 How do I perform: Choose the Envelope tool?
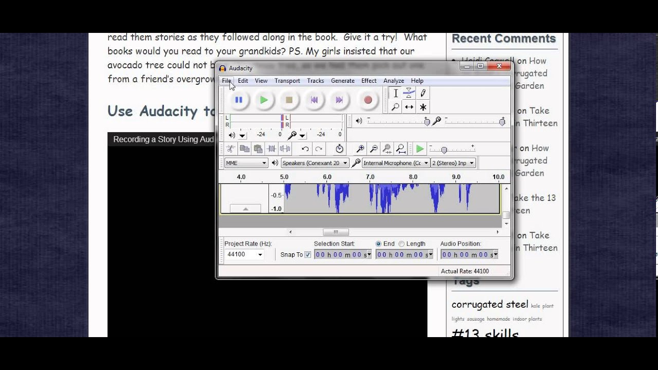(x=409, y=93)
